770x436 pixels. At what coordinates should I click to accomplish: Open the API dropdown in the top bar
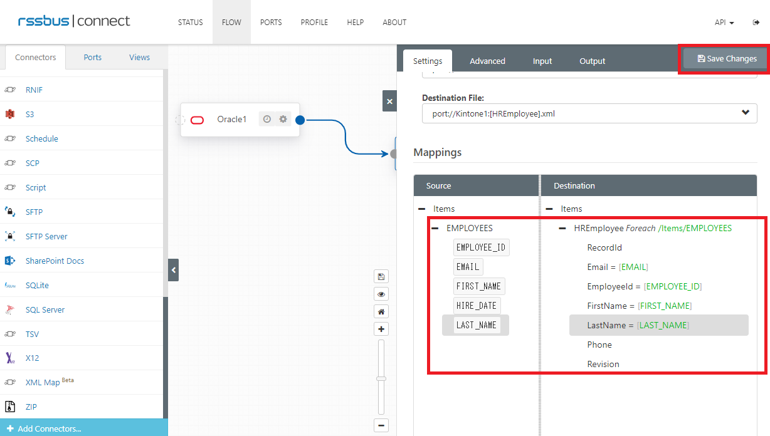722,22
